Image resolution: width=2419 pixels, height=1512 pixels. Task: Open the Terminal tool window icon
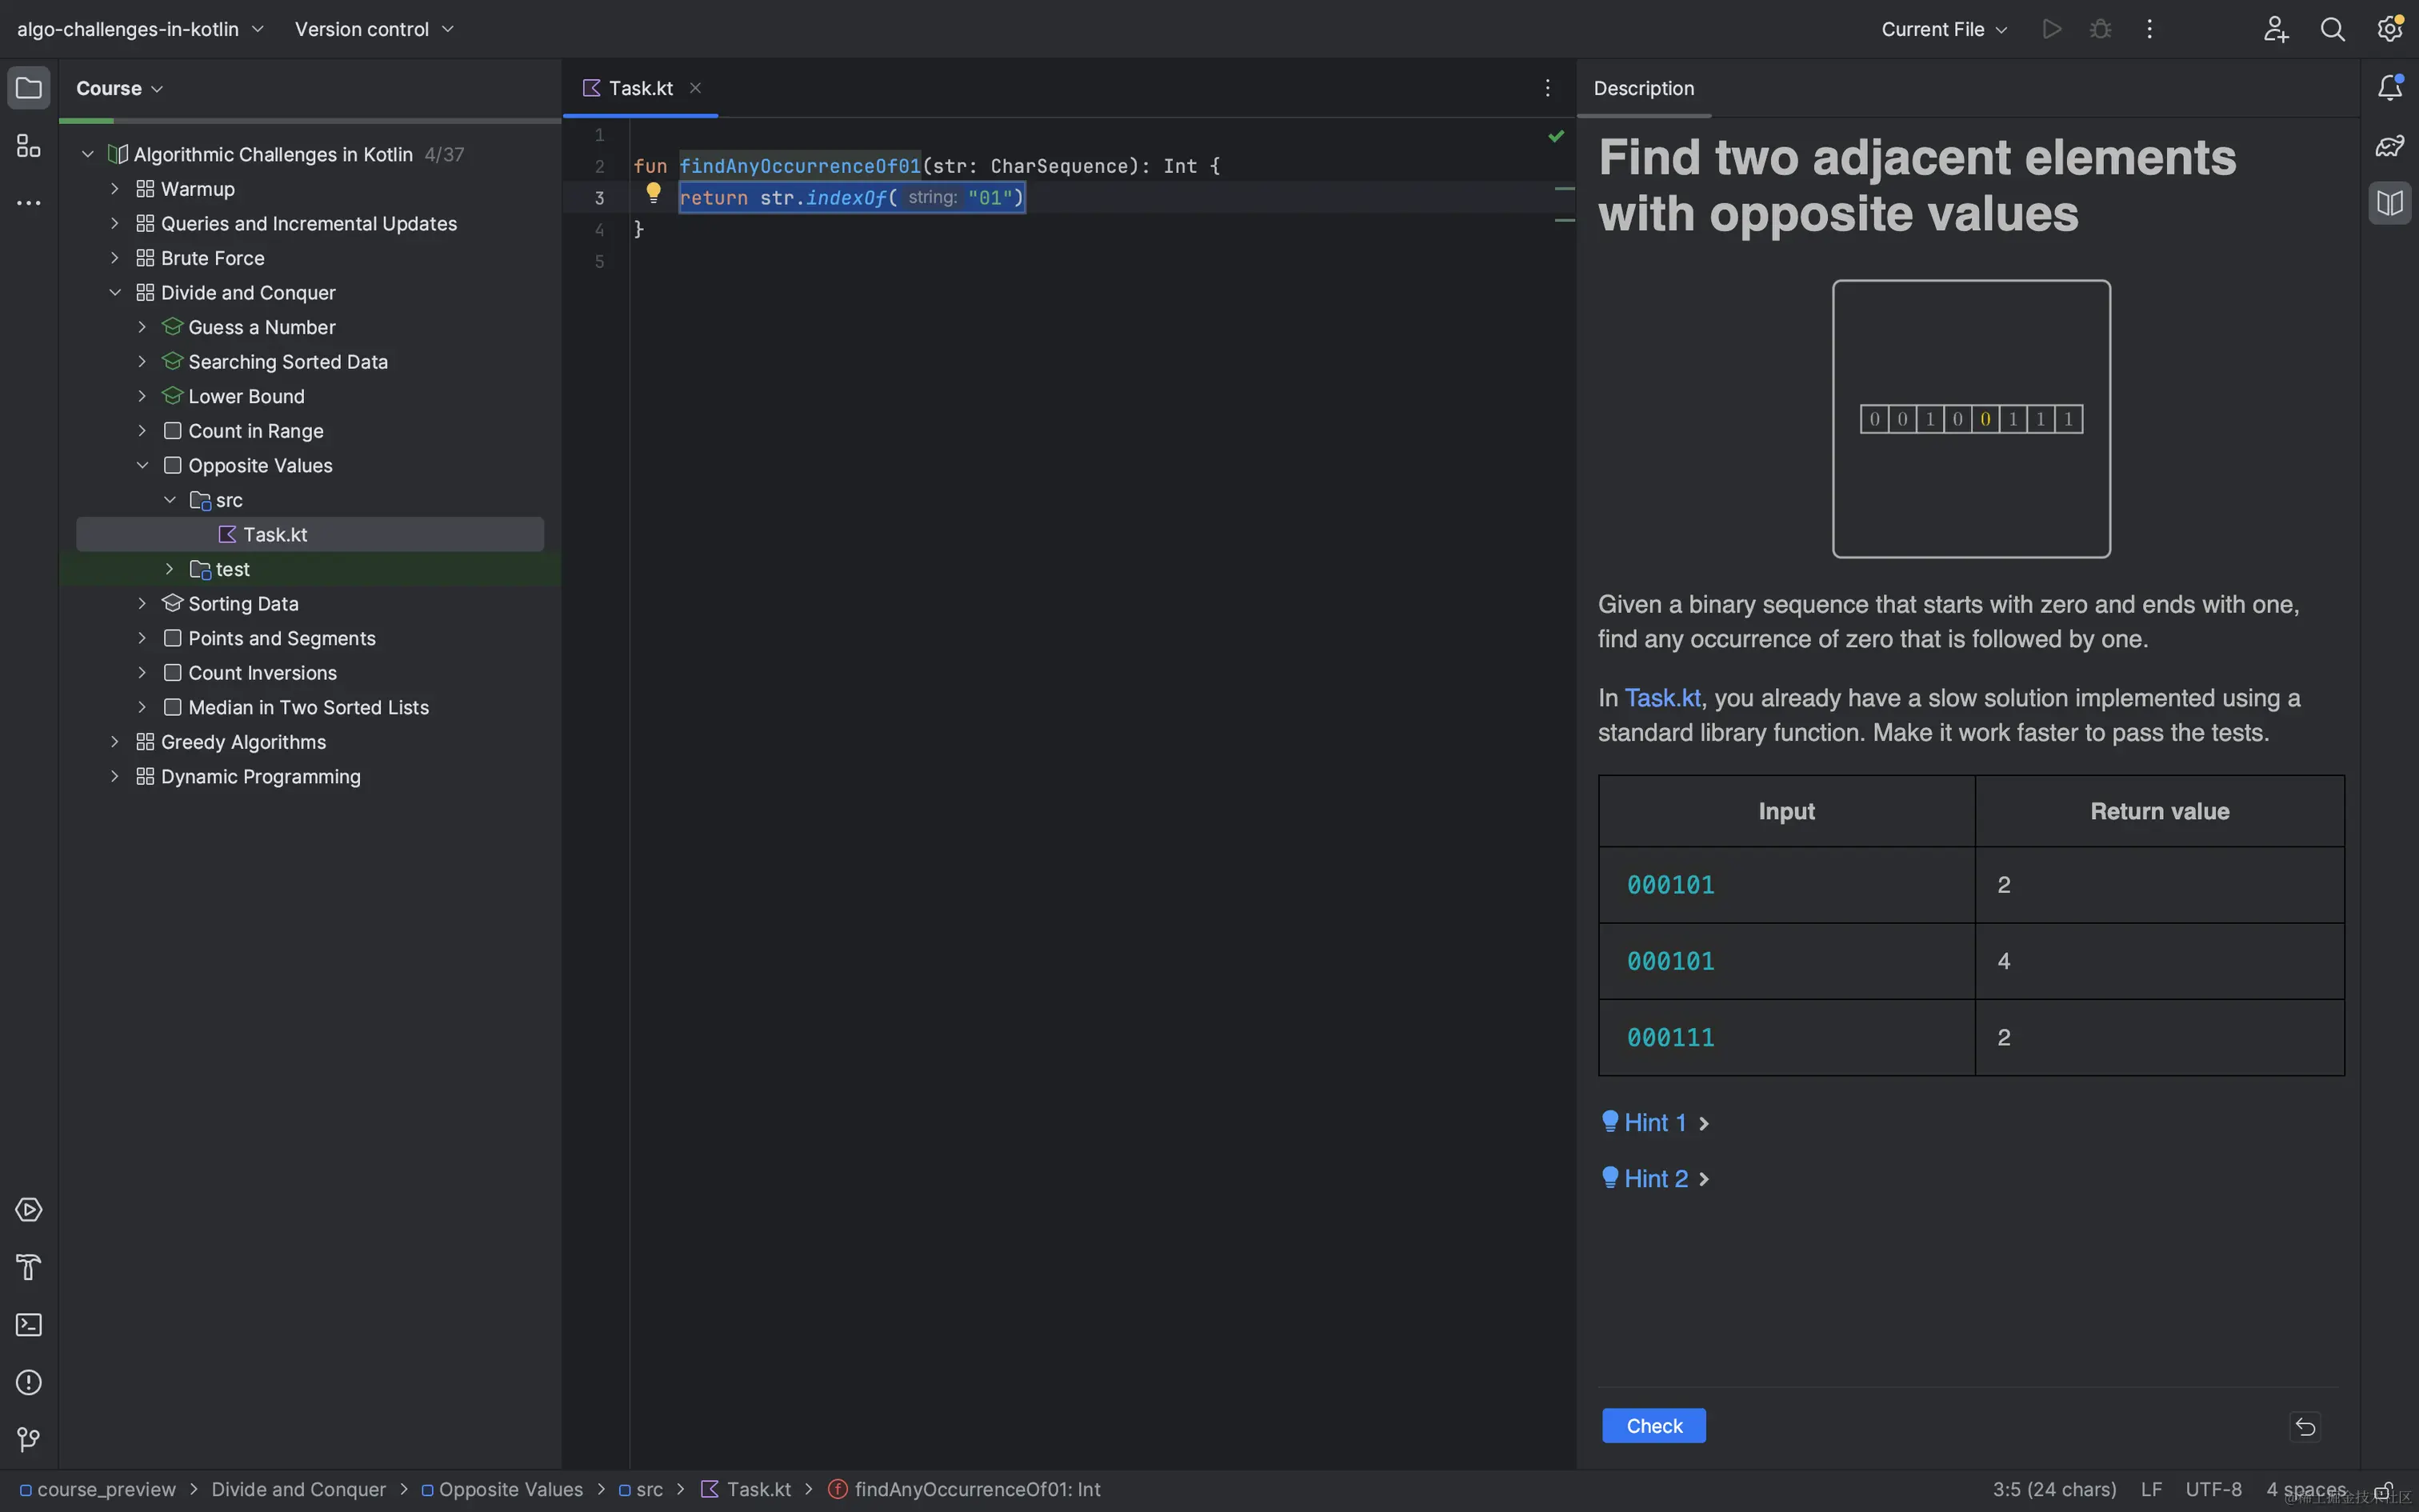[28, 1325]
